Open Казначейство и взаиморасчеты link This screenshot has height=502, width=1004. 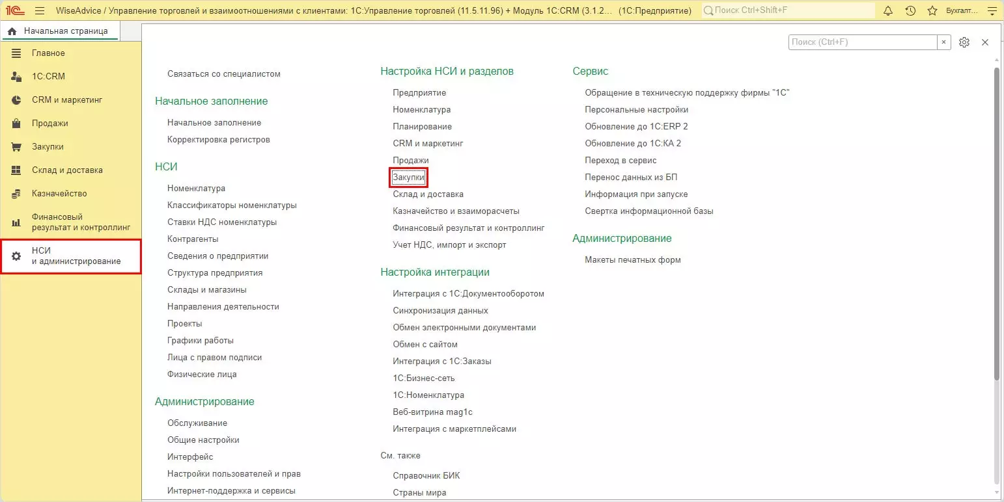[x=456, y=211]
